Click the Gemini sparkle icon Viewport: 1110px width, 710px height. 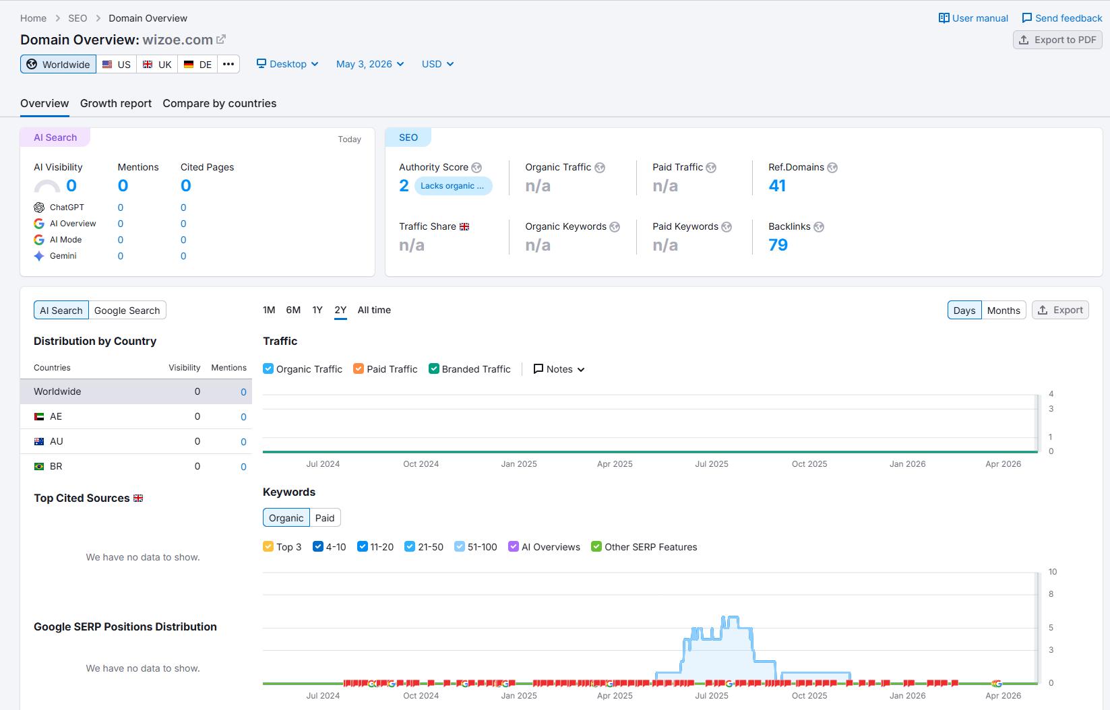(39, 256)
